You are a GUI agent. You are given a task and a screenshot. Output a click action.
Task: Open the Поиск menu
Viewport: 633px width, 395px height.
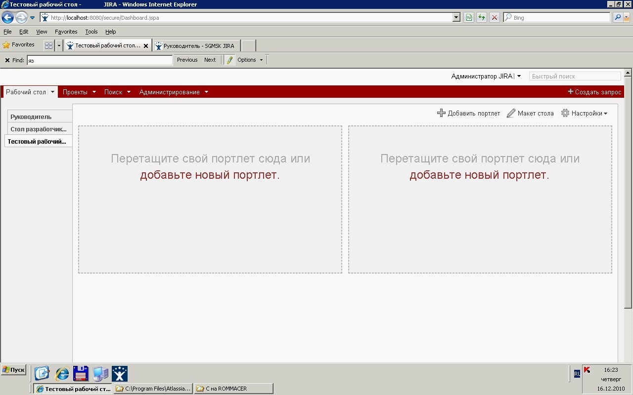click(117, 92)
